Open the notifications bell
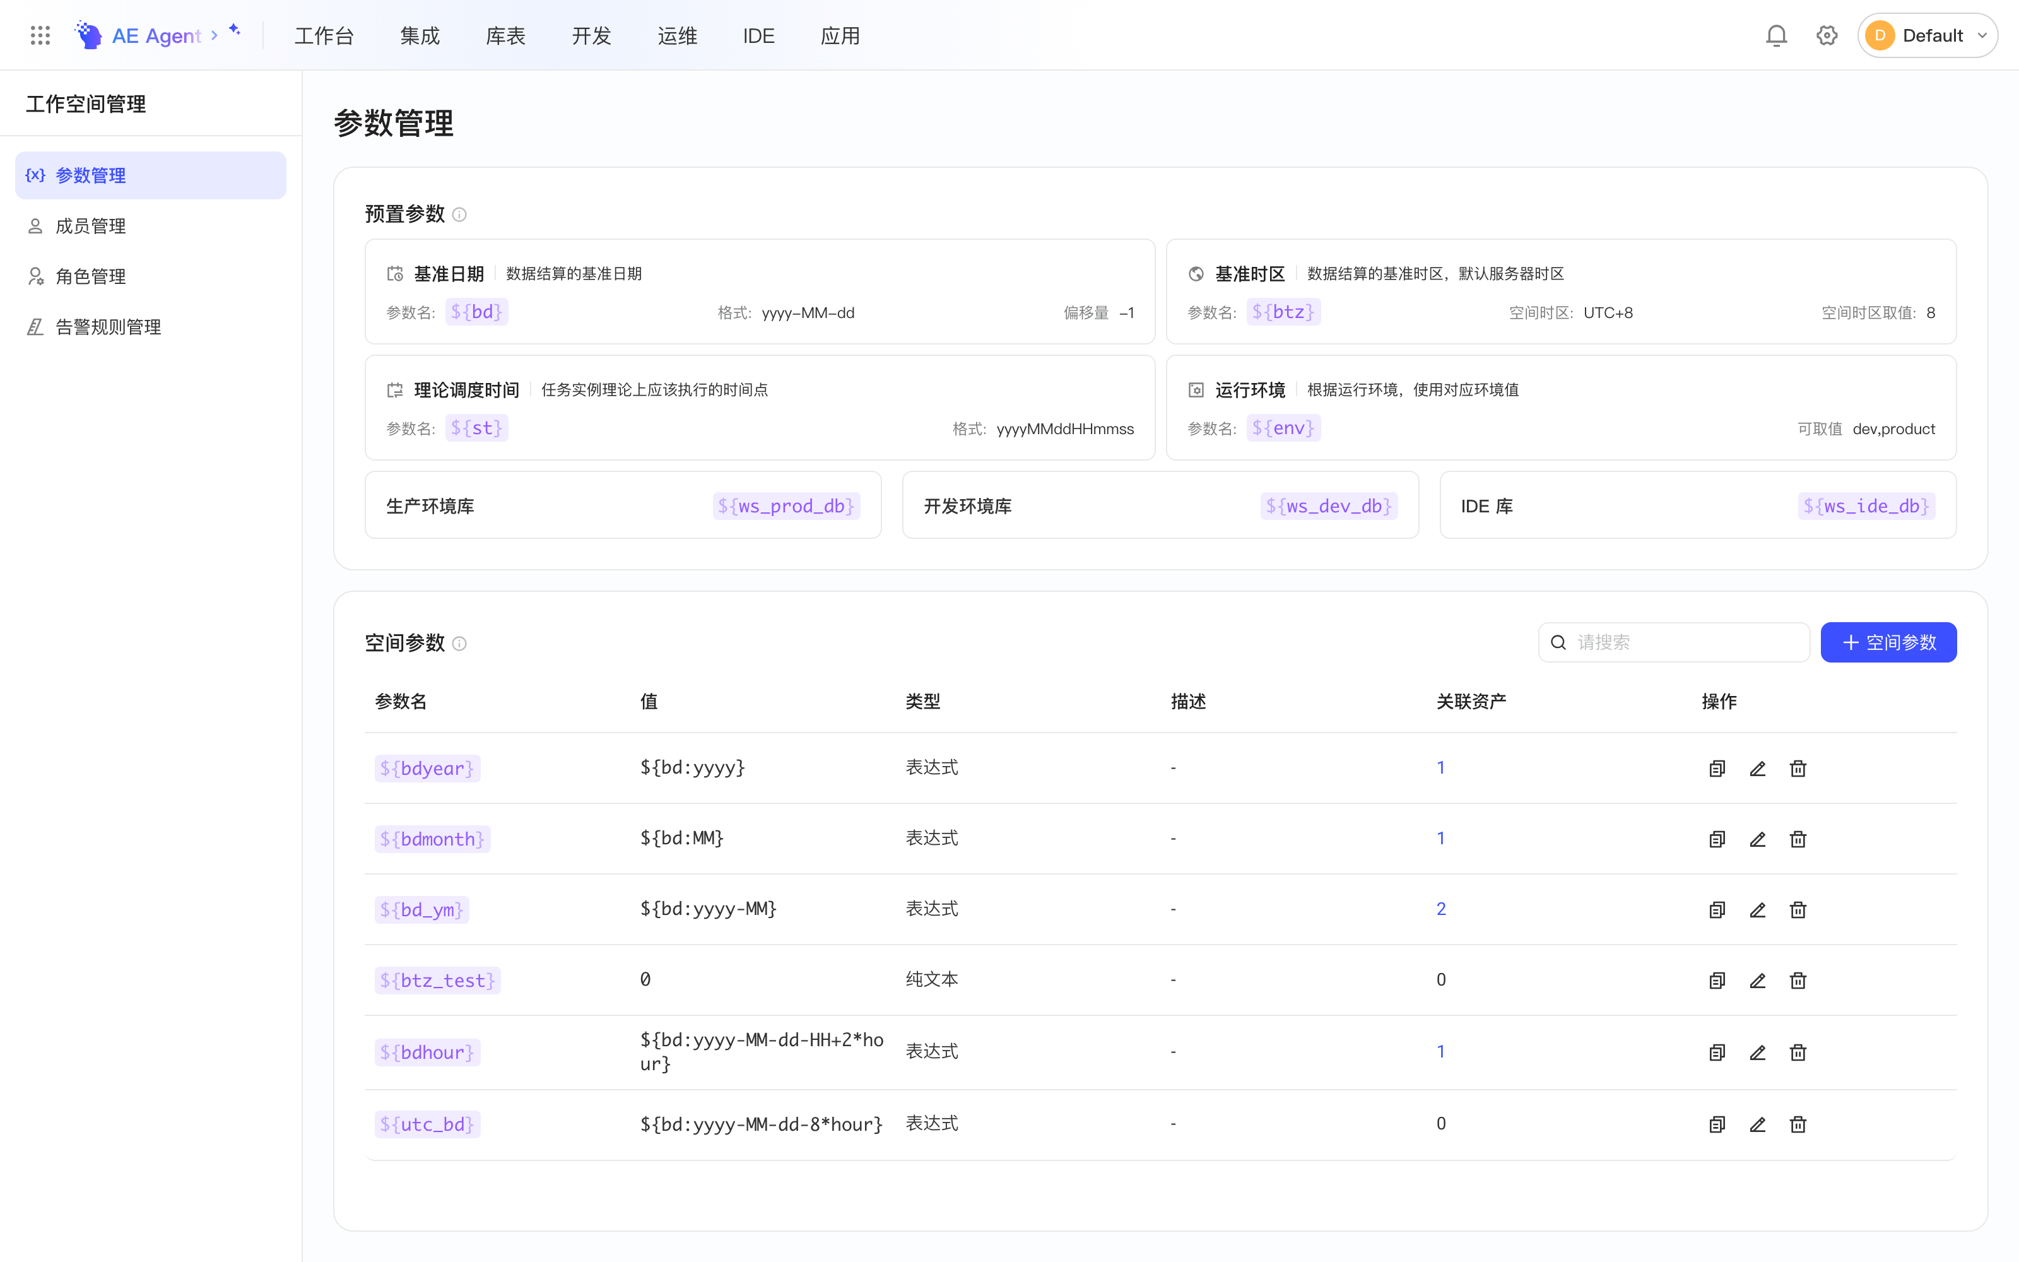Screen dimensions: 2019x1262 pyautogui.click(x=1776, y=35)
